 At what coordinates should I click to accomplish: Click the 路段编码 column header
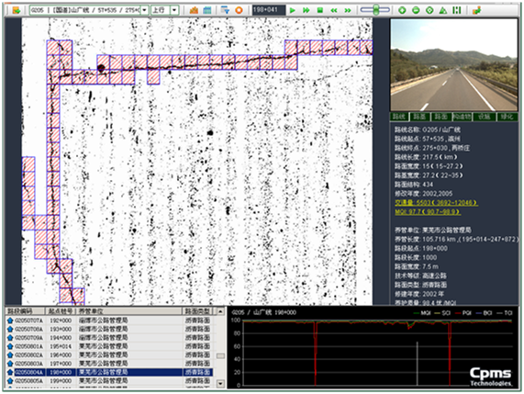point(26,311)
